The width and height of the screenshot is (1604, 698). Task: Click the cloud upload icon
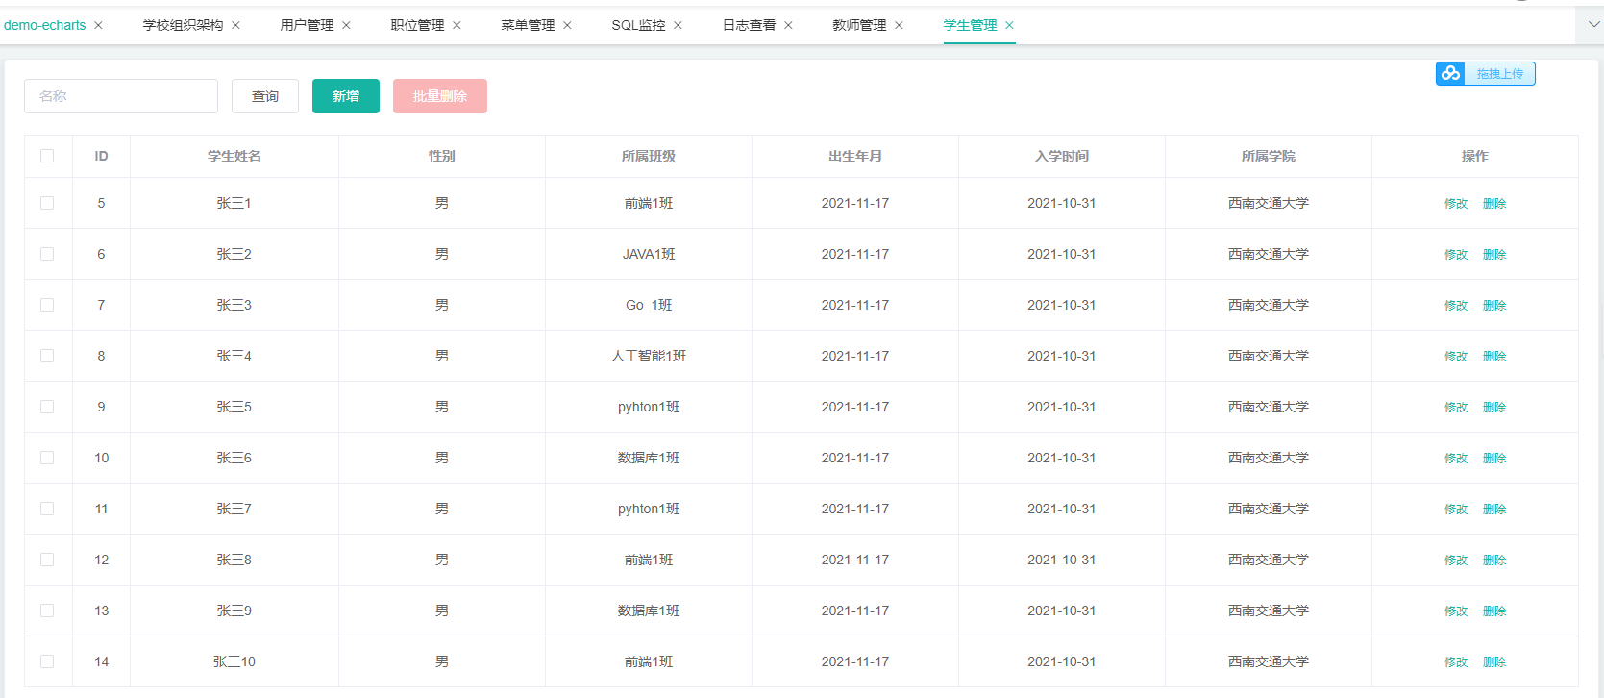[1450, 73]
